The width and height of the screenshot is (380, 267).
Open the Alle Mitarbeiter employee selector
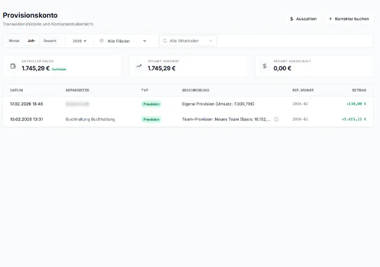coord(188,41)
